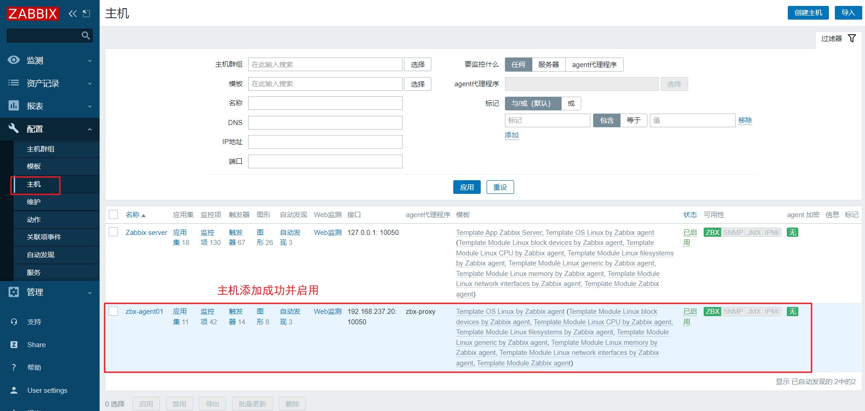Click SNMP badge in Zabbix server row

(x=733, y=233)
